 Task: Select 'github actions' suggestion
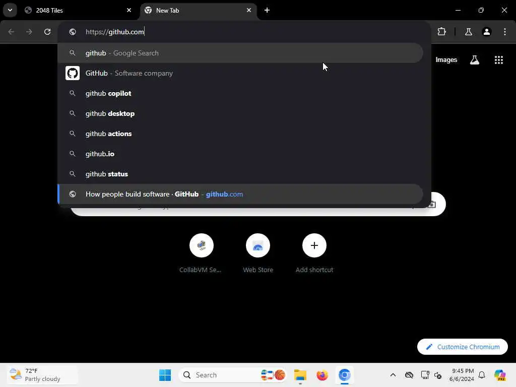click(240, 134)
